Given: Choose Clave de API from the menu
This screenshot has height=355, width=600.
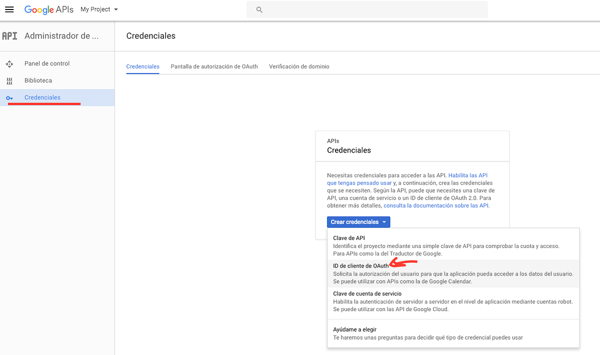Looking at the screenshot, I should 348,237.
